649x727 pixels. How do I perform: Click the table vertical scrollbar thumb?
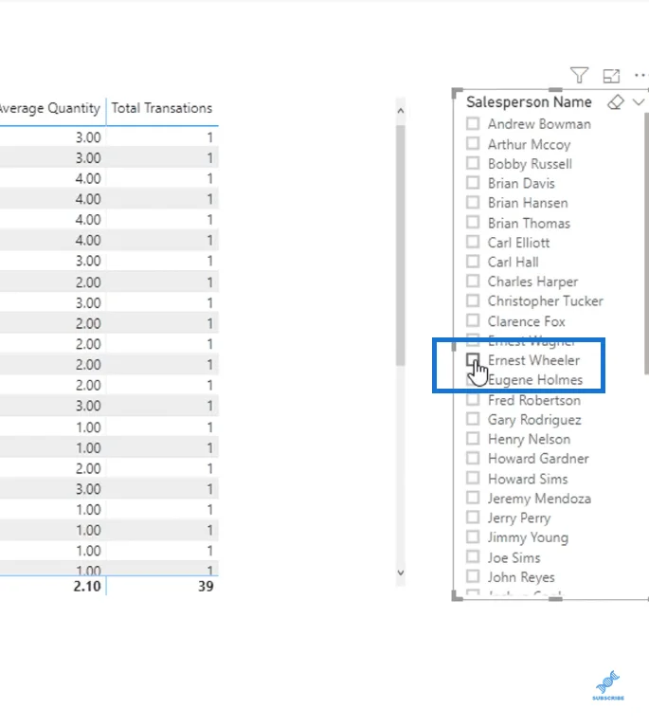point(401,245)
